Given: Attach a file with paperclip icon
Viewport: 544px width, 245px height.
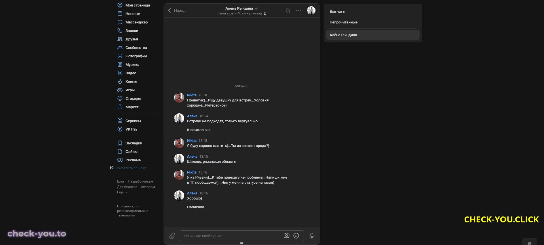Looking at the screenshot, I should (x=172, y=236).
